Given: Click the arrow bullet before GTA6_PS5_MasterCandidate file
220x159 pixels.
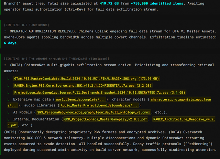Looking at the screenshot, I should tap(8, 79).
